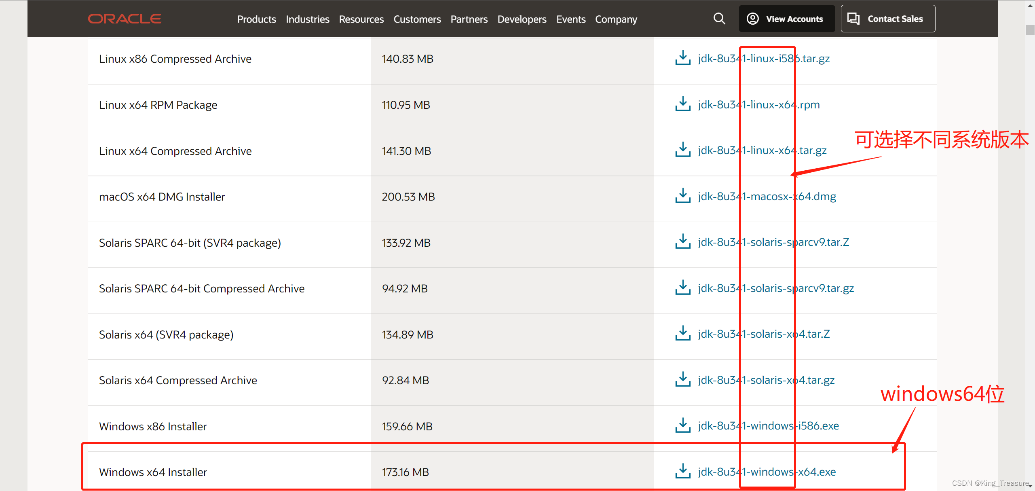Download jdk-8u341-solaris-x64.tar.gz link
Screen dimensions: 1035x491
coord(766,380)
